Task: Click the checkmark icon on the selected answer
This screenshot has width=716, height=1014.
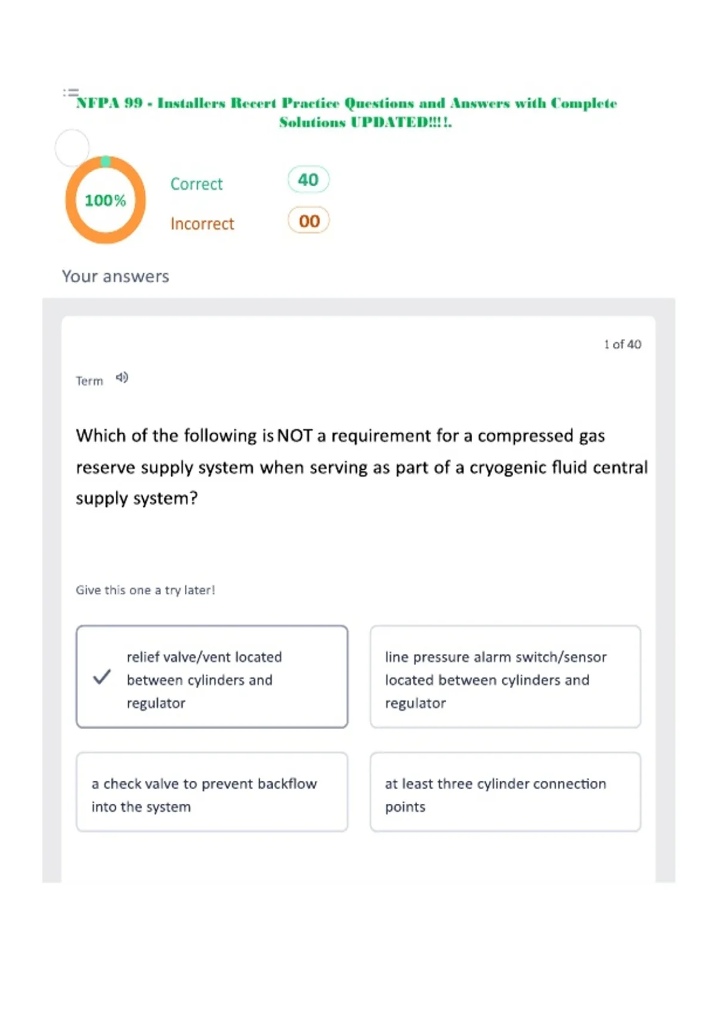Action: [x=102, y=676]
